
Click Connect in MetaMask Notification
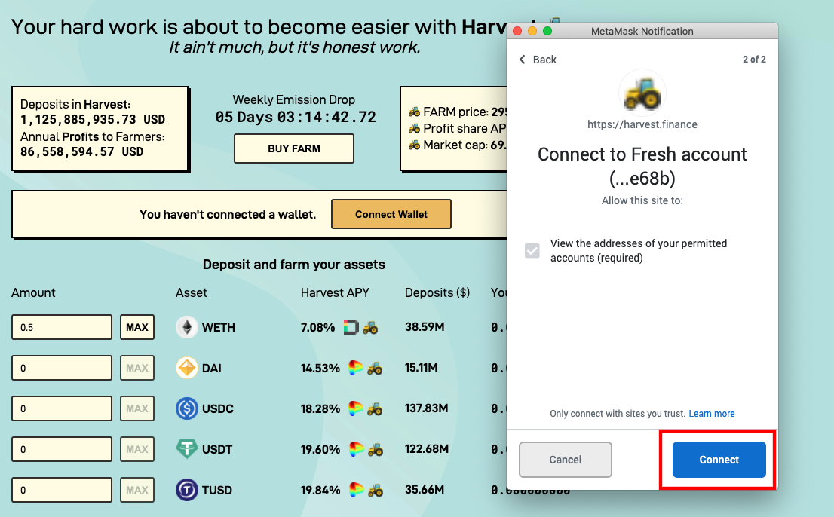tap(719, 460)
